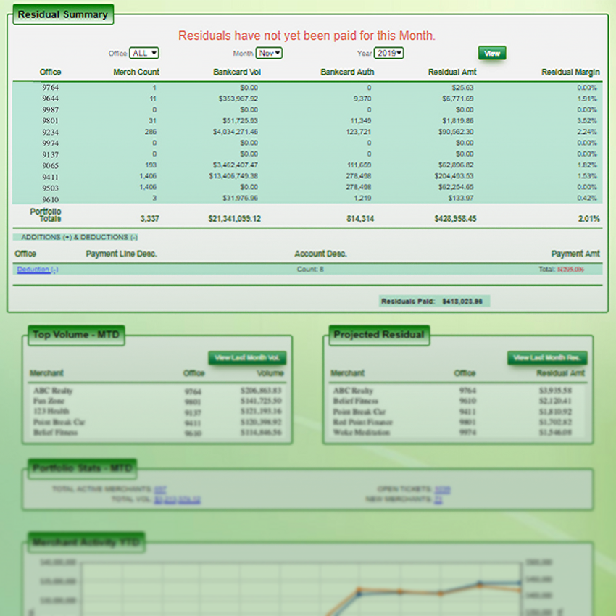Click Account Desc. column header
Screen dimensions: 616x616
point(320,254)
